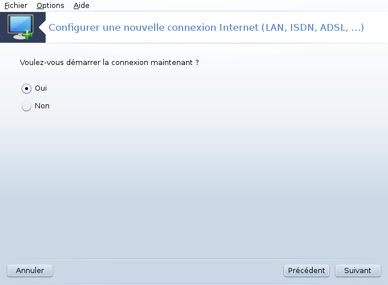Image resolution: width=388 pixels, height=285 pixels.
Task: Click the "Configurer une nouvelle connexion Internet" title
Action: (153, 27)
